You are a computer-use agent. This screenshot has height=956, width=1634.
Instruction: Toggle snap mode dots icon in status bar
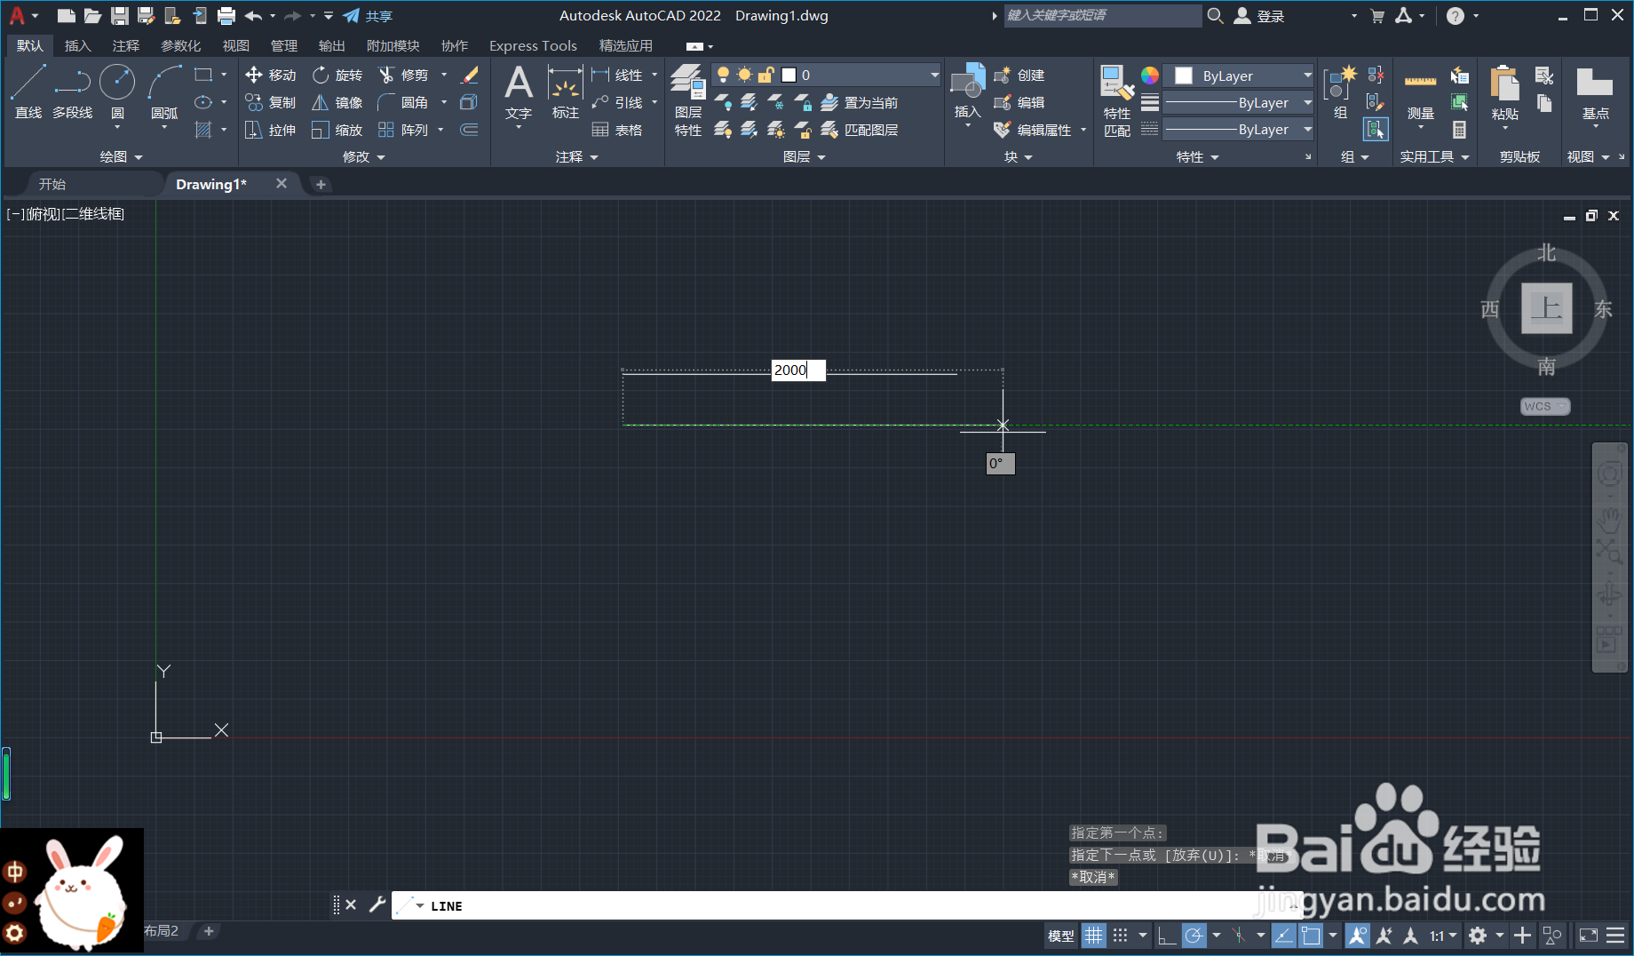(1121, 936)
